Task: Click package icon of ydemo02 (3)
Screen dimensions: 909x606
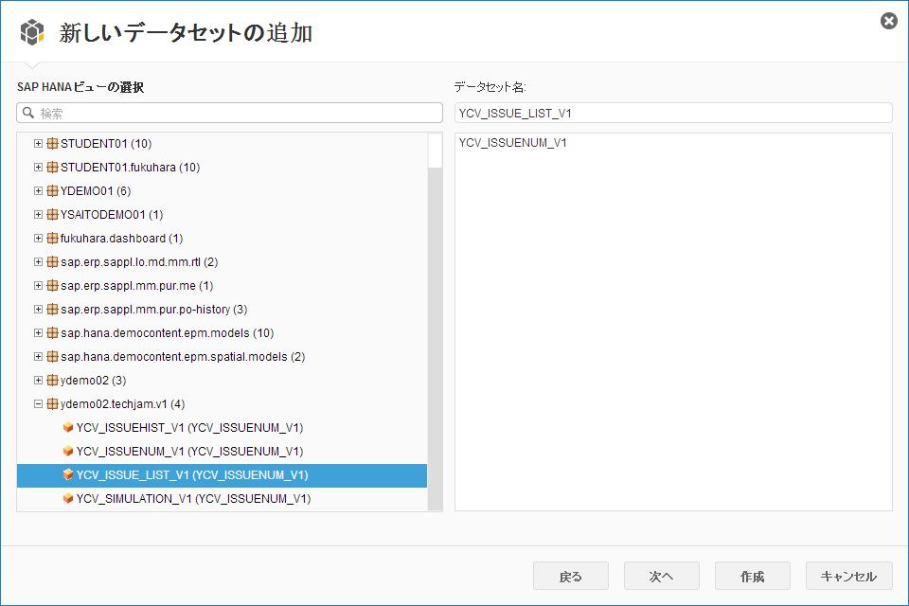Action: click(x=52, y=381)
